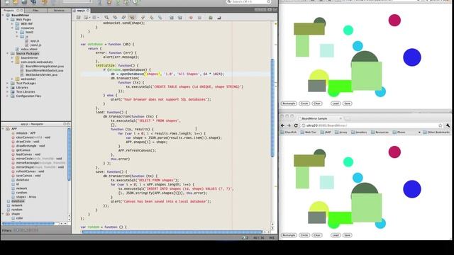Click Clear button in lower browser window
The image size is (454, 255).
coord(317,235)
